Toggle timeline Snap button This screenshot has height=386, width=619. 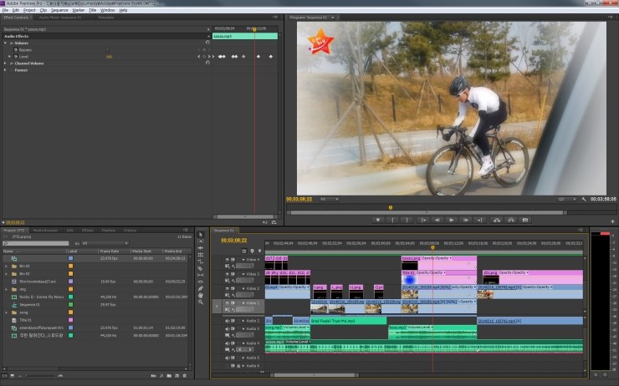[x=244, y=251]
